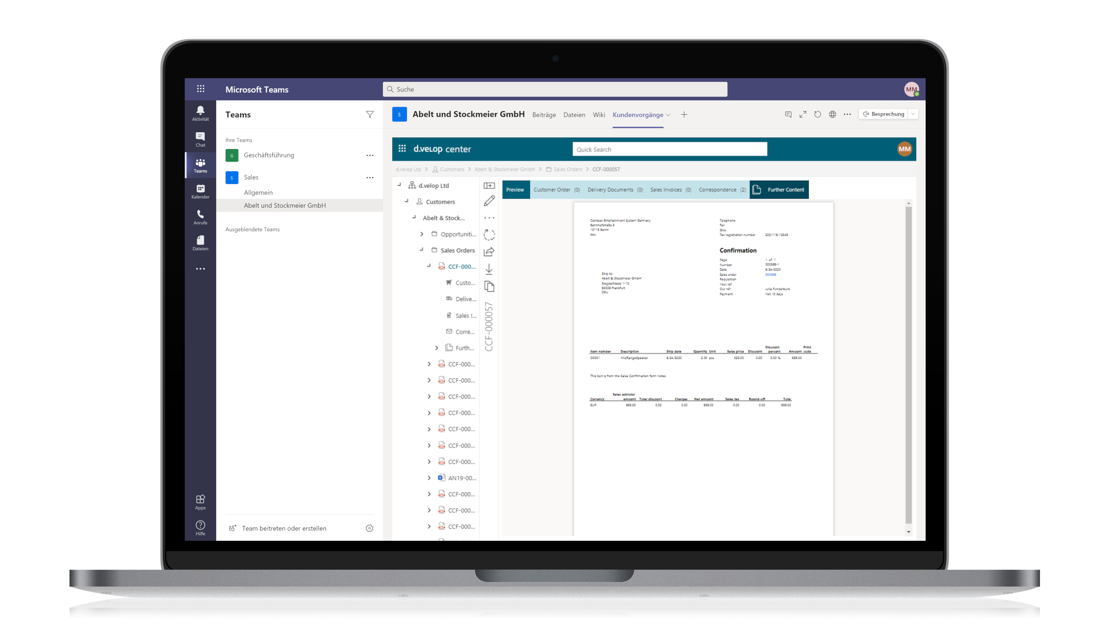Click the d.velop center edit icon
Image resolution: width=1109 pixels, height=637 pixels.
click(x=491, y=201)
